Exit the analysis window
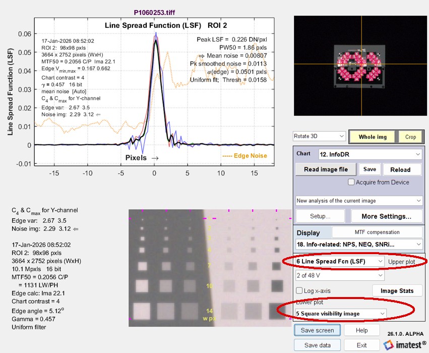This screenshot has width=429, height=353. pyautogui.click(x=361, y=345)
